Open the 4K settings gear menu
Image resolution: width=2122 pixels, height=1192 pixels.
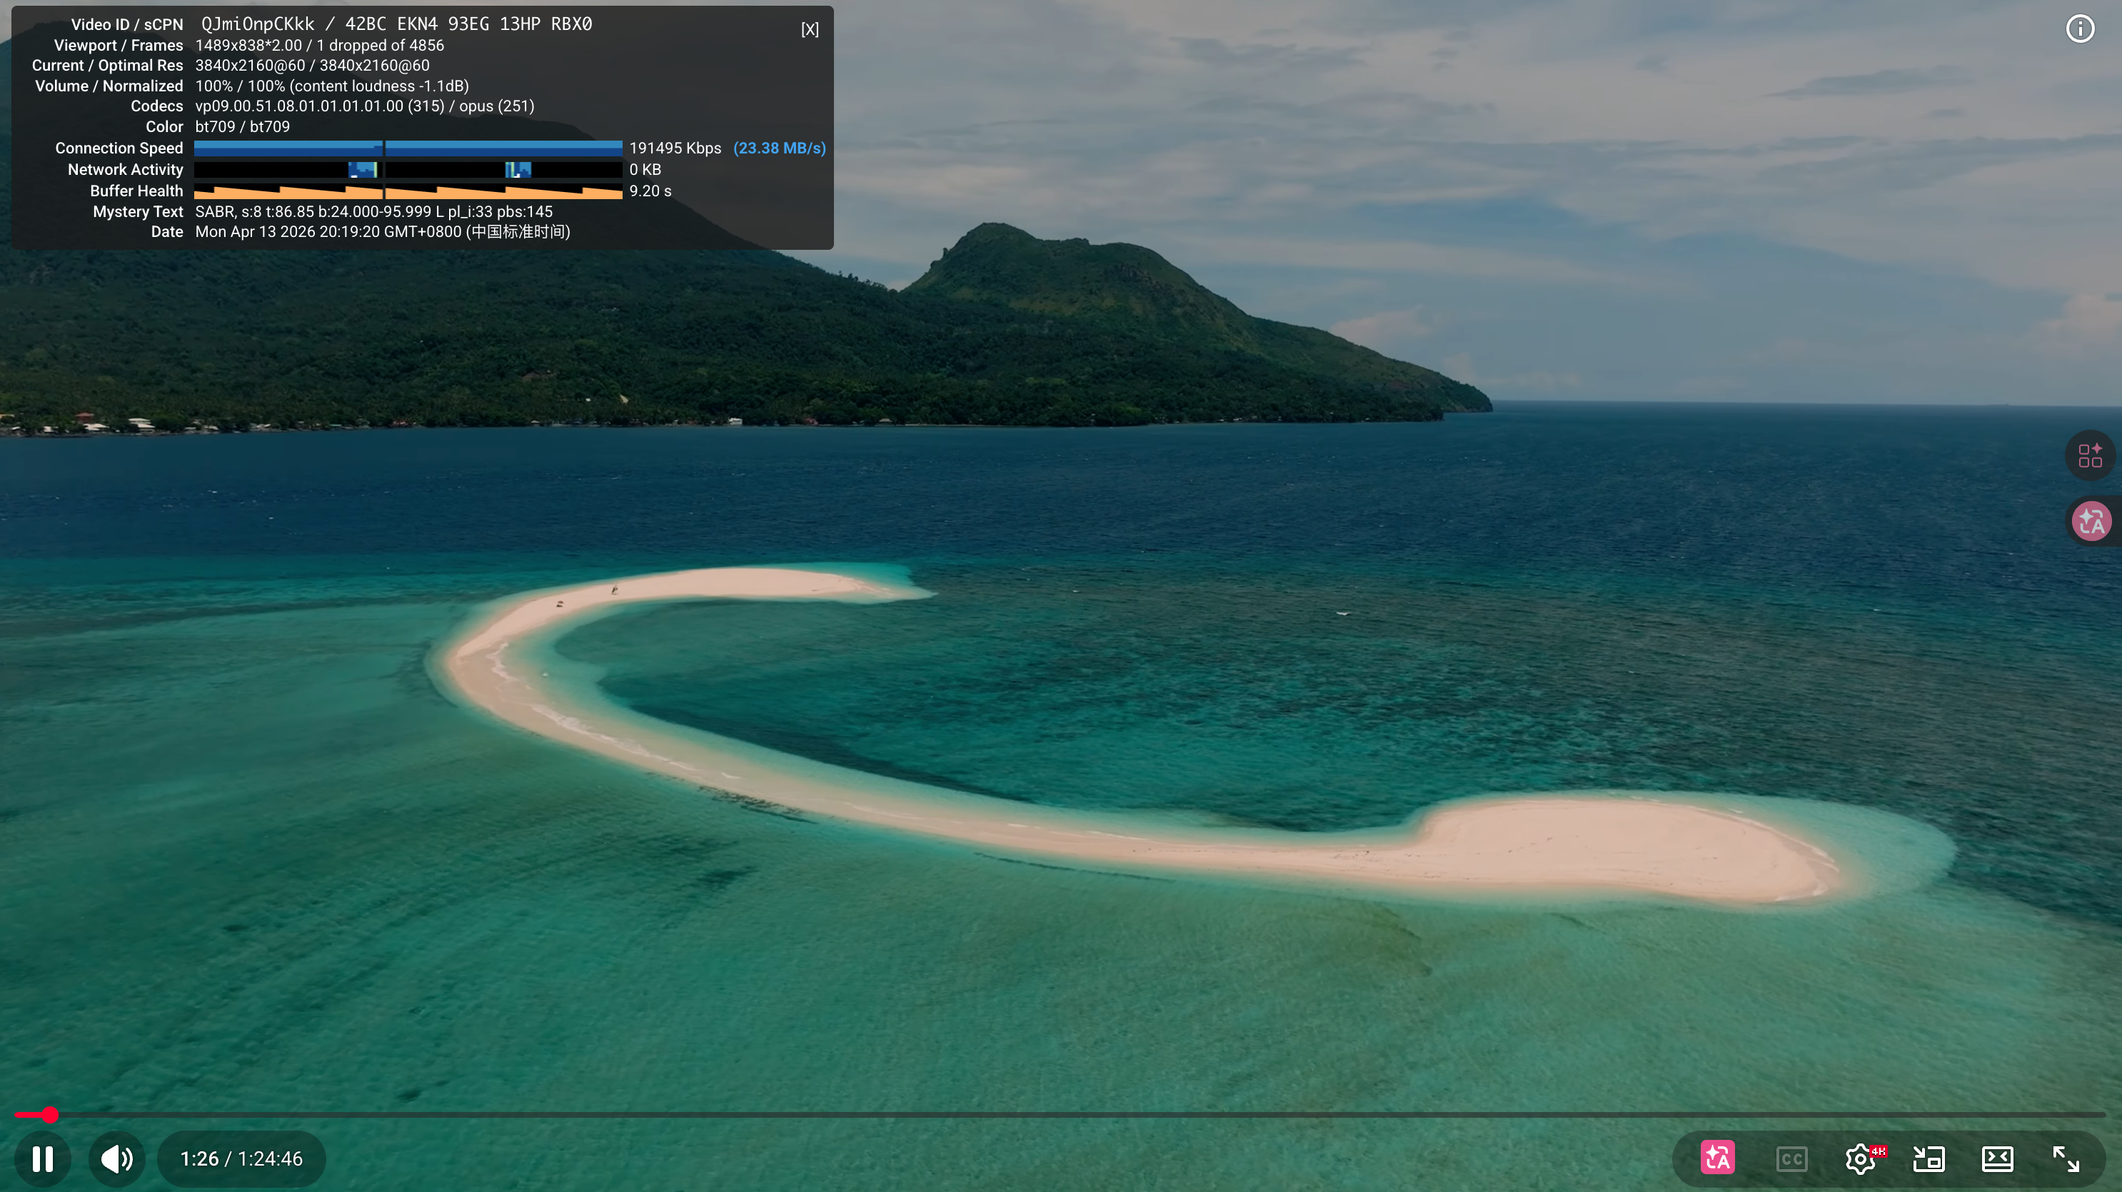1860,1159
